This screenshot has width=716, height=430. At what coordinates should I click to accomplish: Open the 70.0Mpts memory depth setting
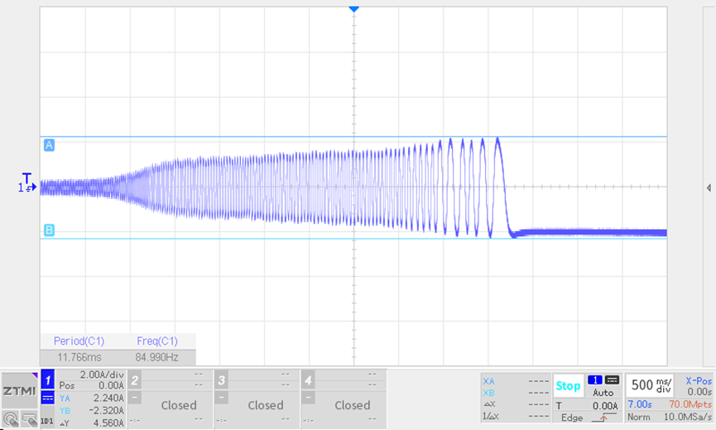pyautogui.click(x=690, y=404)
